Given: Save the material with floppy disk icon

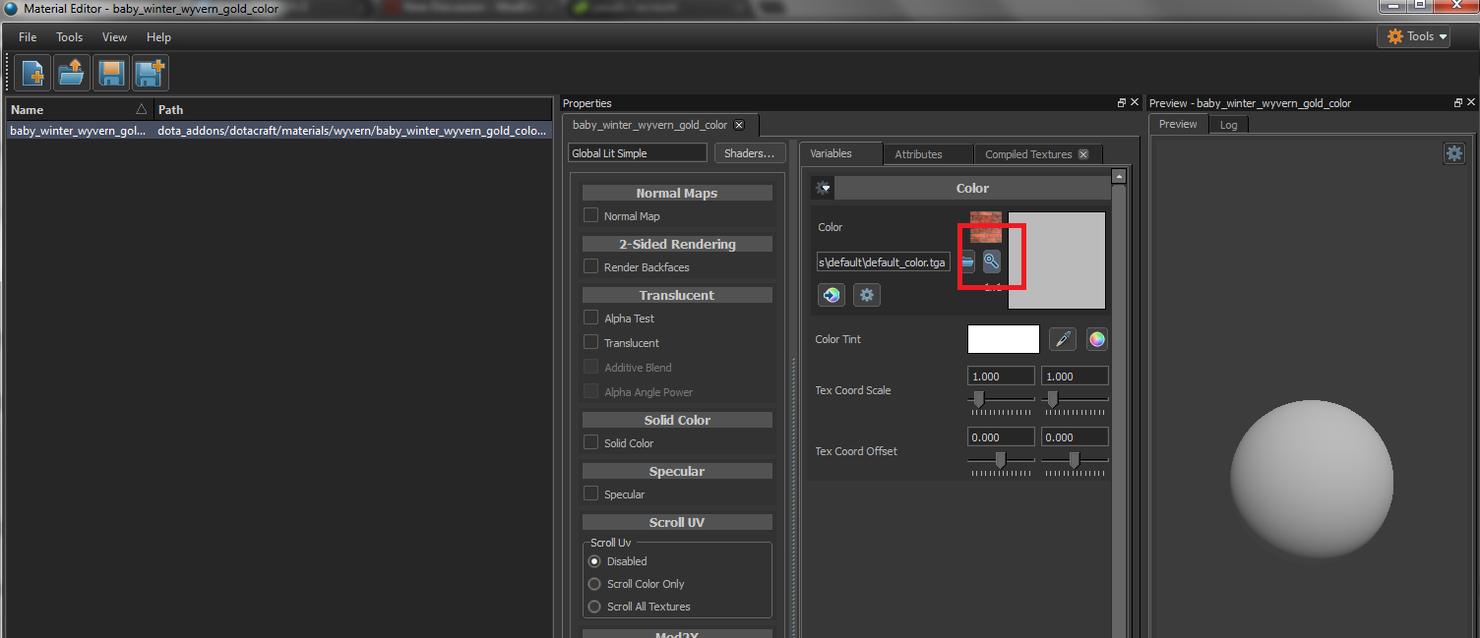Looking at the screenshot, I should click(x=111, y=74).
